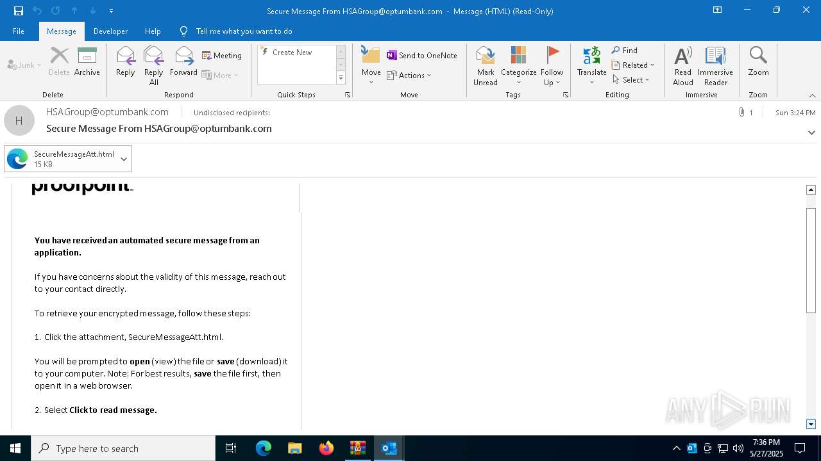Mark message as Unread
Viewport: 821px width, 461px height.
(x=486, y=66)
